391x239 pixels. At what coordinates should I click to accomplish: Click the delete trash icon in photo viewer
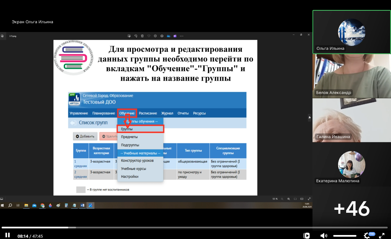[x=142, y=36]
